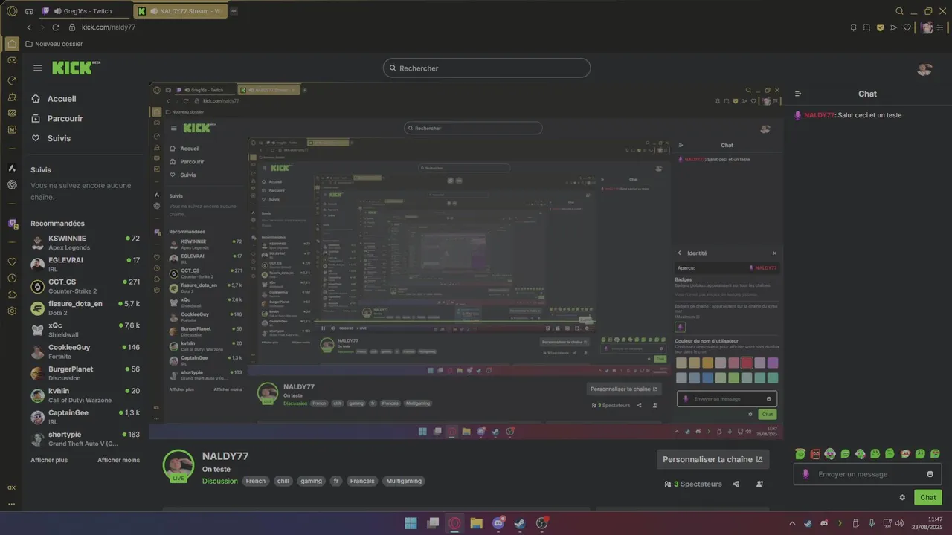Image resolution: width=952 pixels, height=535 pixels.
Task: Open browsing history clock in sidebar
Action: coord(12,278)
